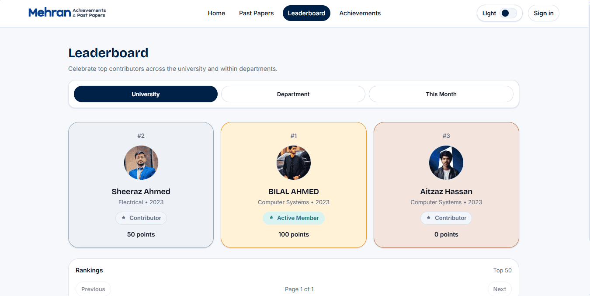
Task: Open BILAL AHMED's profile photo
Action: click(x=294, y=163)
